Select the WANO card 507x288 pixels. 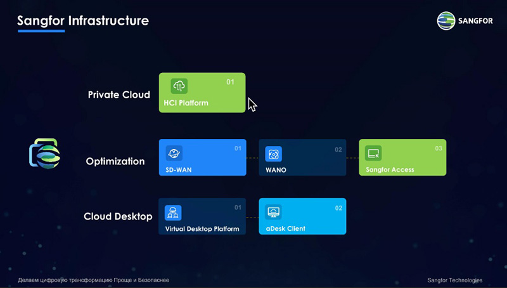point(303,157)
